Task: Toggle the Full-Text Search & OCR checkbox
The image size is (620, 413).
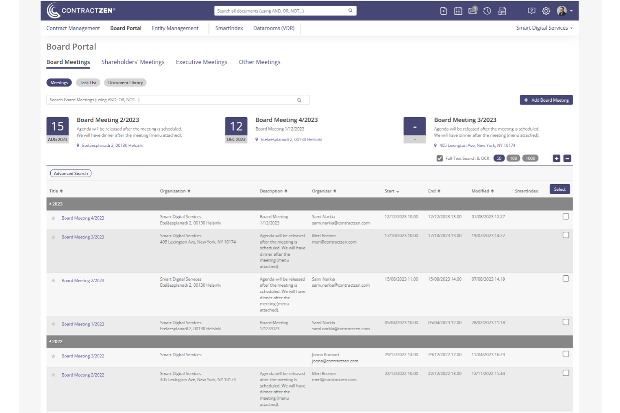Action: [x=439, y=158]
